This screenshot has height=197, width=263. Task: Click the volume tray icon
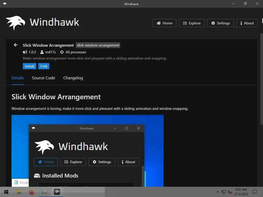(x=230, y=192)
